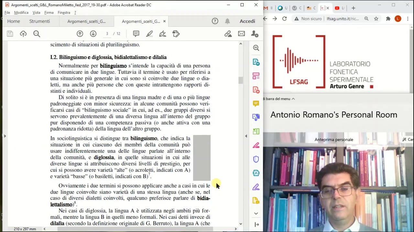Click the search-and-zoom icon in right pane

click(x=256, y=48)
